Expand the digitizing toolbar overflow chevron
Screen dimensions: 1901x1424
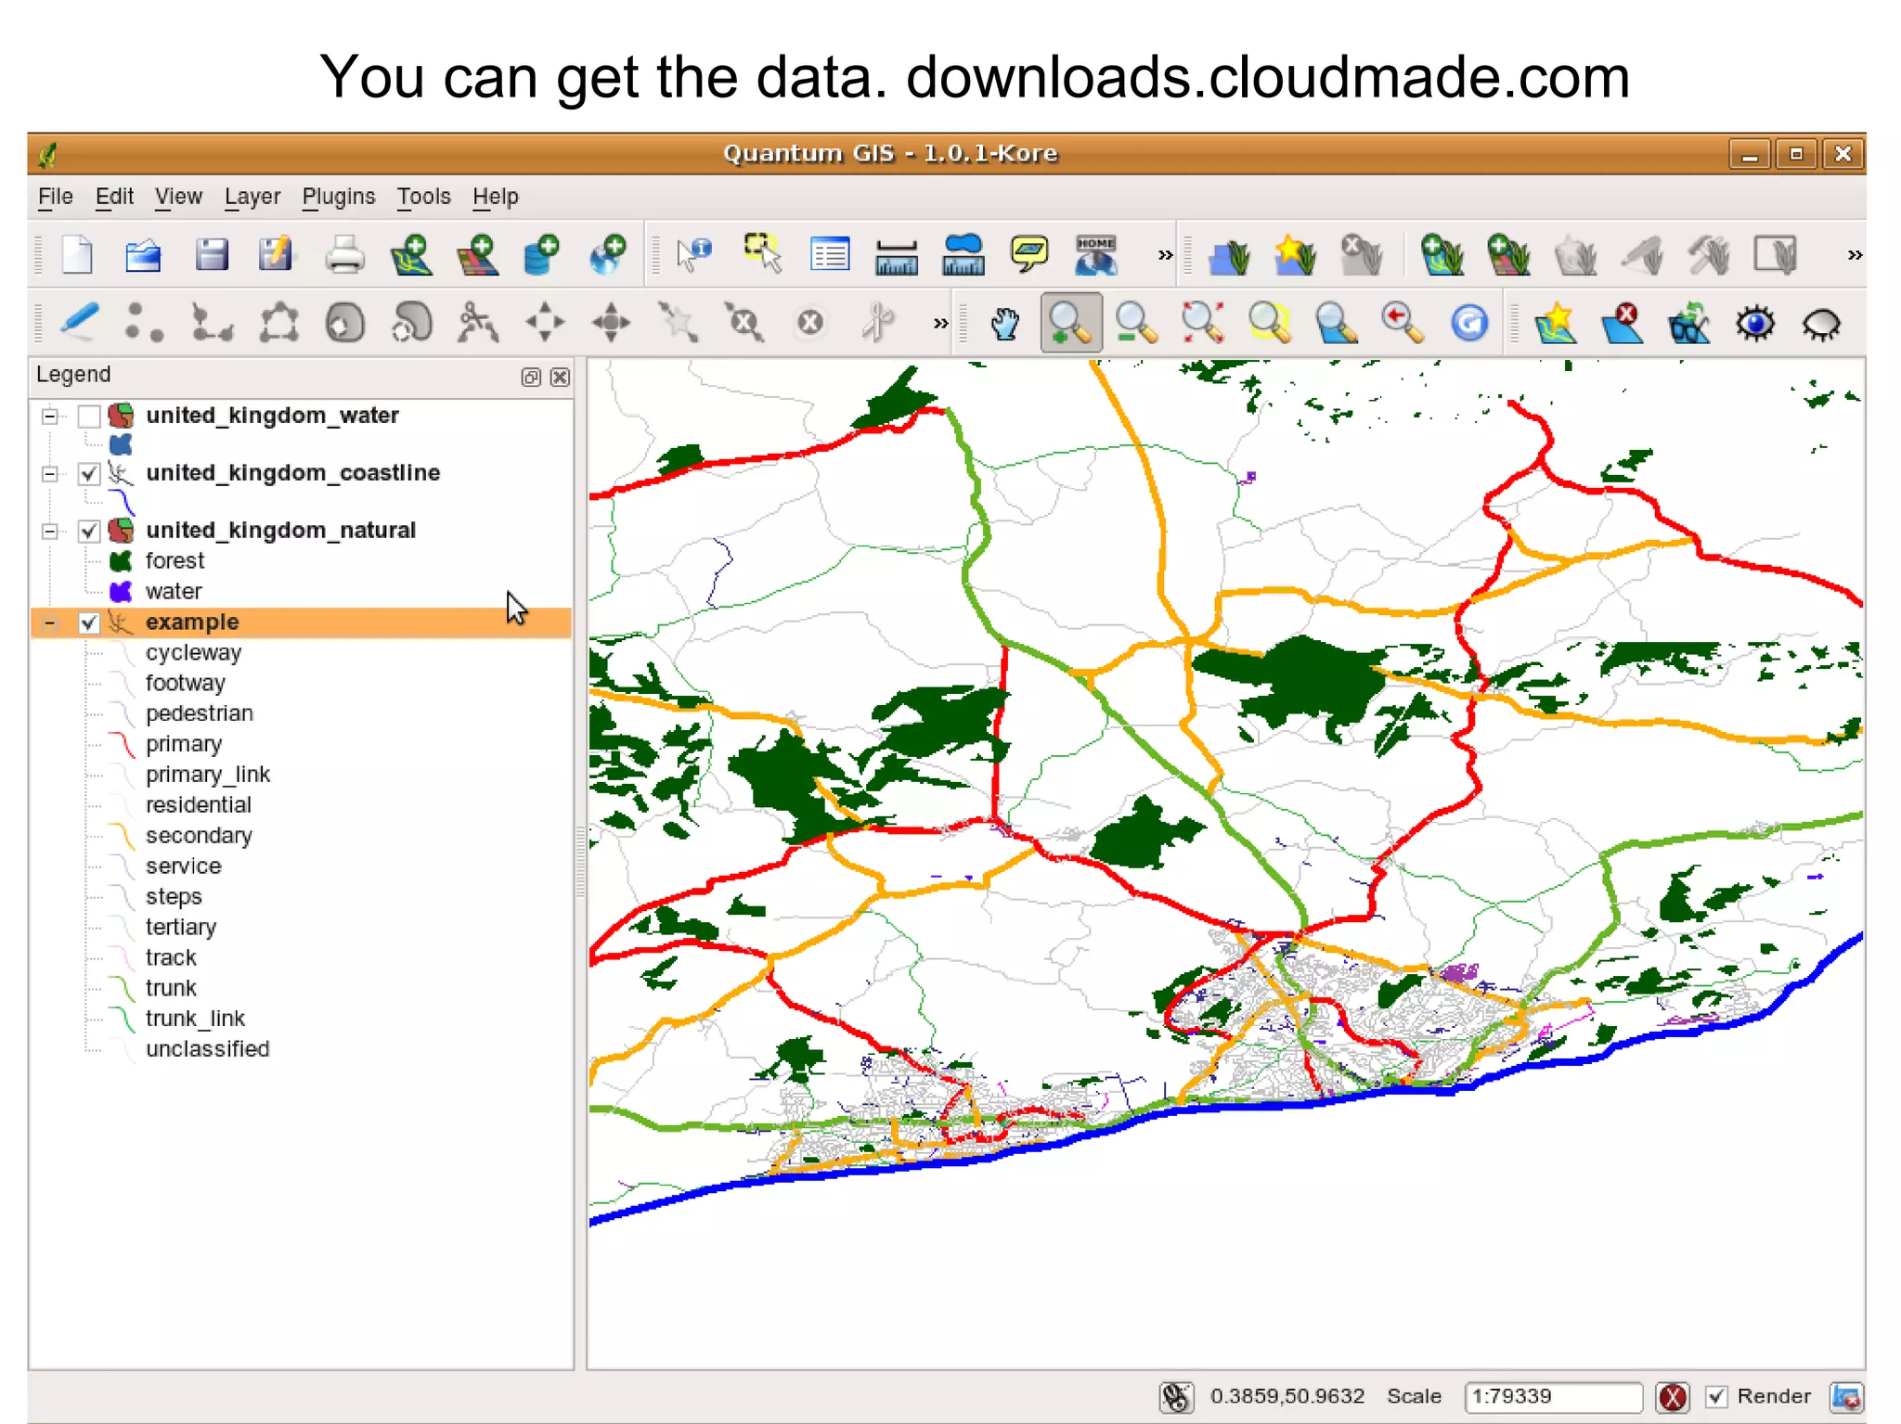pos(940,324)
